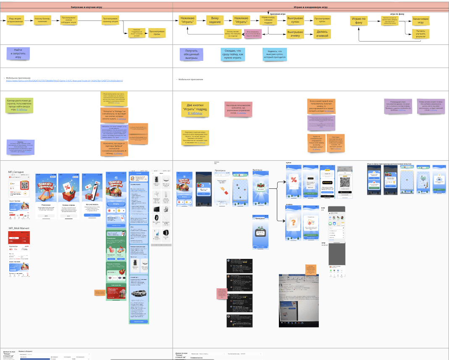Screen dimensions: 449x360
Task: Open the 'Выигрыш' gift screen thumbnail
Action: tap(260, 189)
